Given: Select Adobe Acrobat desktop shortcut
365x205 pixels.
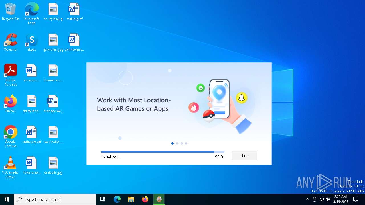Looking at the screenshot, I should click(x=11, y=75).
